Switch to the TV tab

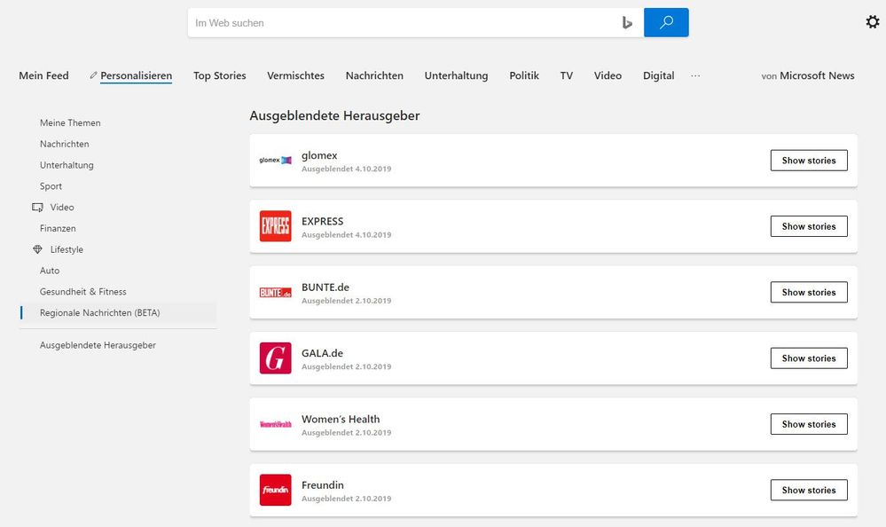[566, 75]
